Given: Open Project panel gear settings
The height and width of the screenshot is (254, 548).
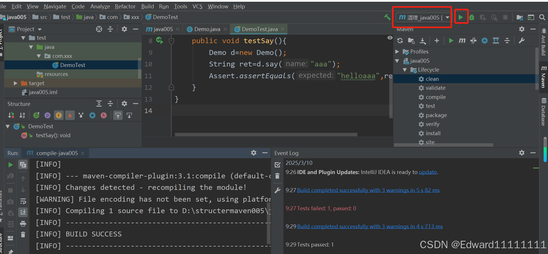Looking at the screenshot, I should coord(124,29).
